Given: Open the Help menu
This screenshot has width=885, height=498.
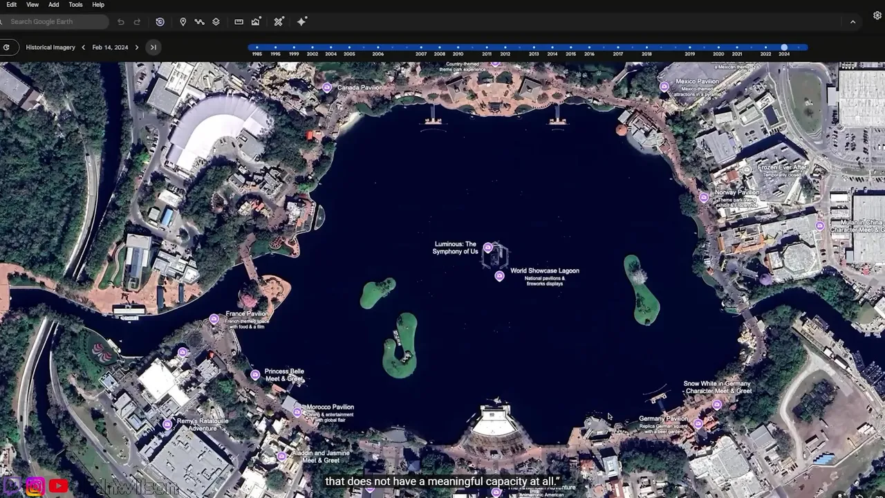Looking at the screenshot, I should (x=98, y=5).
